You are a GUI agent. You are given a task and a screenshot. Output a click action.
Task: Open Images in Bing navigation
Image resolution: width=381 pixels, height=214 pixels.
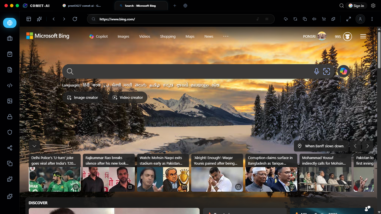[x=123, y=37]
